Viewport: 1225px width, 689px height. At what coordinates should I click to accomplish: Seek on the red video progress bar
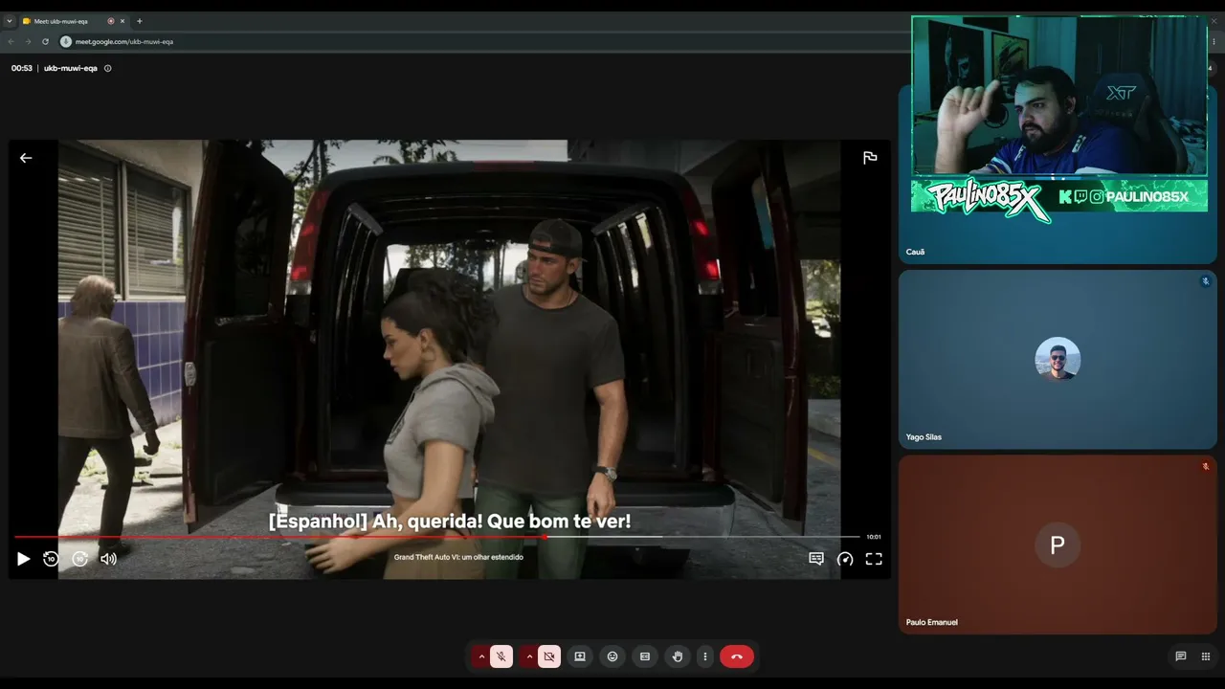pyautogui.click(x=279, y=537)
